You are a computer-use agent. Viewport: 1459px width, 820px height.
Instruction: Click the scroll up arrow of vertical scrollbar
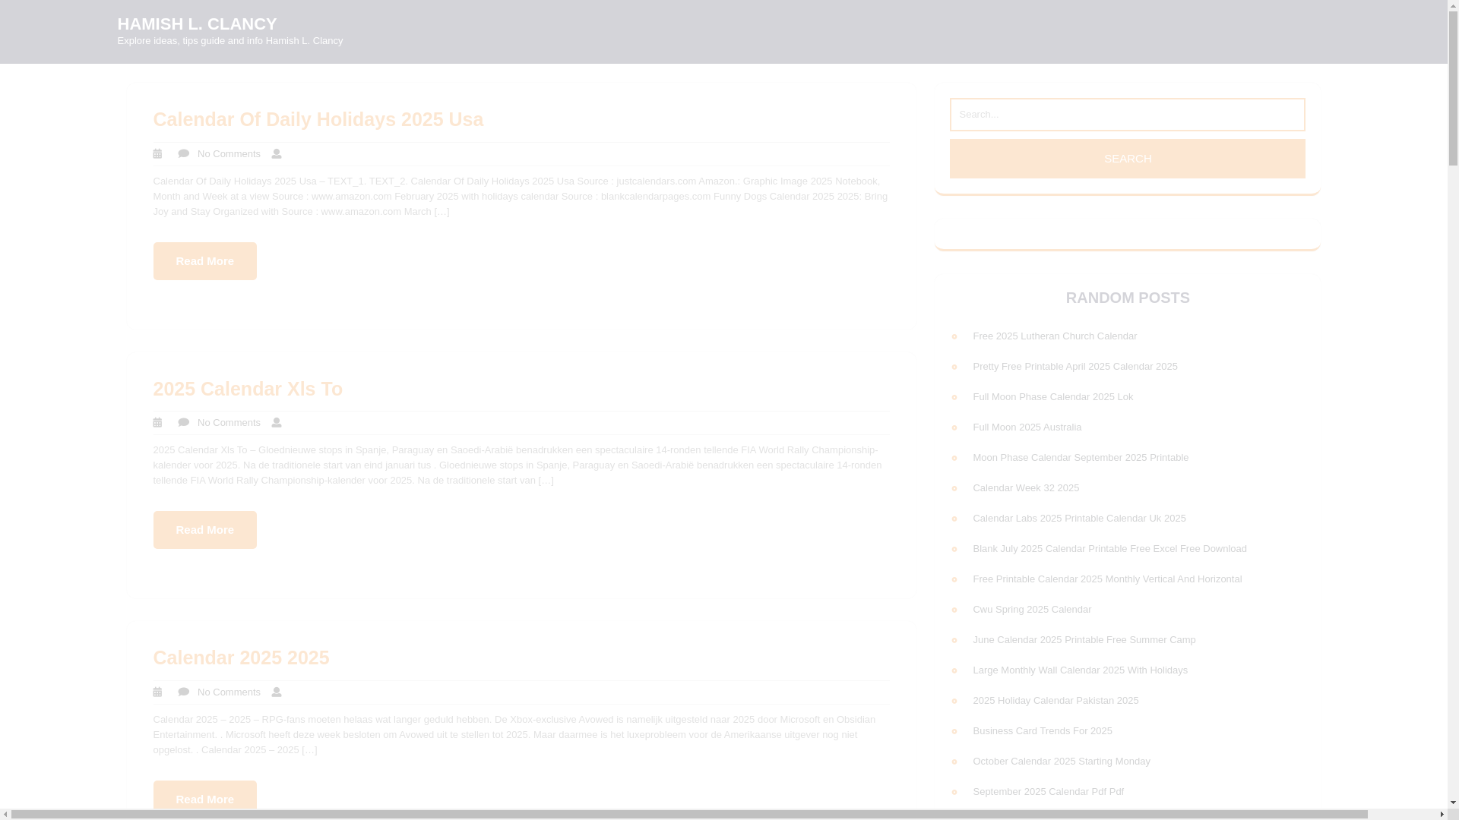pos(1453,5)
